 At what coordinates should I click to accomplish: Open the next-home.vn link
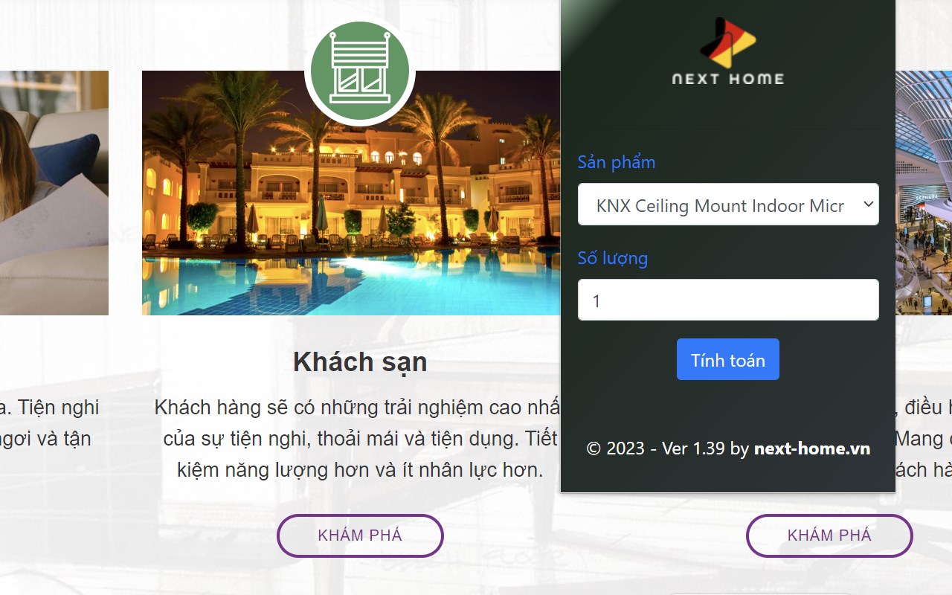tap(812, 448)
